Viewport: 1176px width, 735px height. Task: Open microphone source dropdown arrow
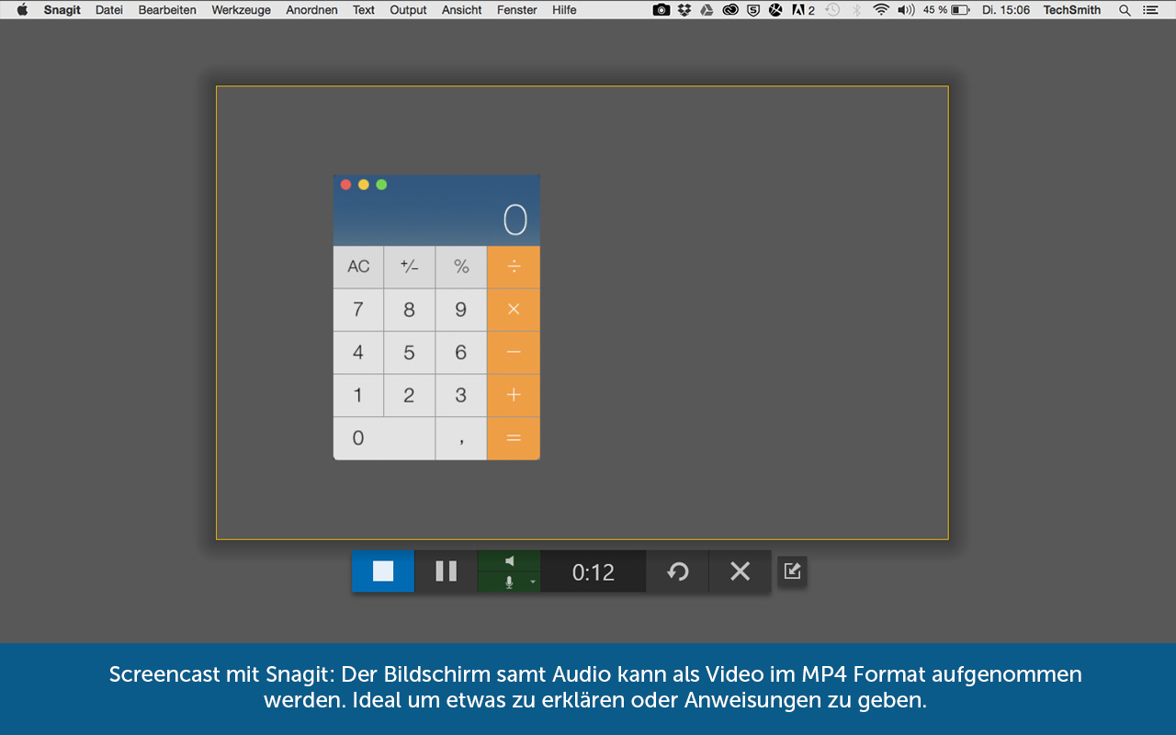[x=532, y=582]
